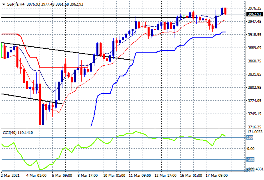
Task: Click the 12 Mar 17:00 time label
Action: click(165, 176)
